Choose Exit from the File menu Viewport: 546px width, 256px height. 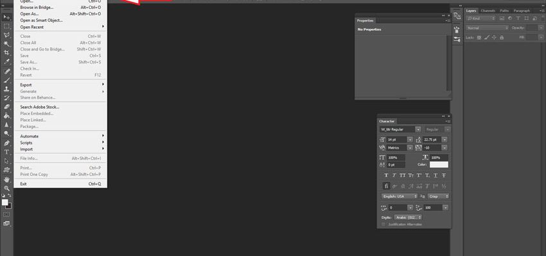[60, 184]
